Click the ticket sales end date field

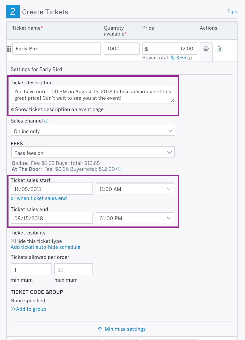coord(52,218)
